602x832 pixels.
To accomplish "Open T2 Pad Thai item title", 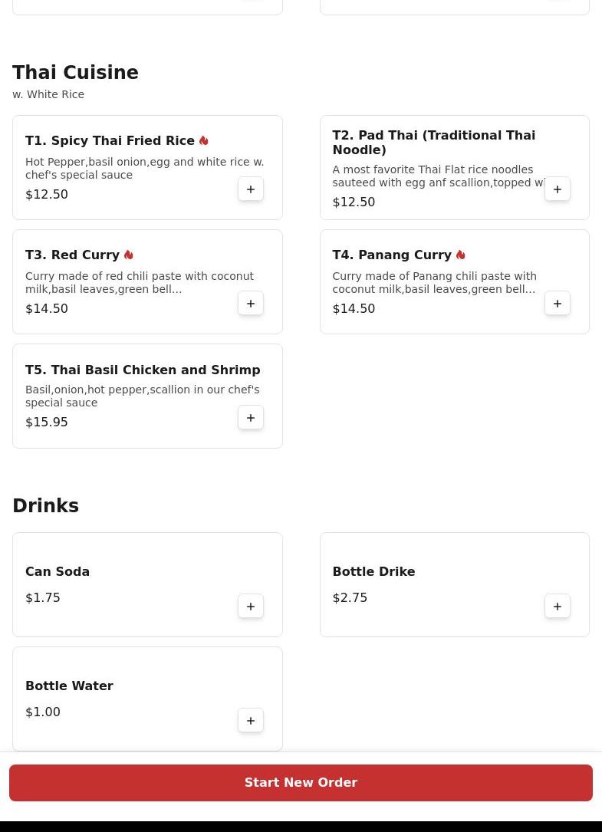I will (433, 143).
